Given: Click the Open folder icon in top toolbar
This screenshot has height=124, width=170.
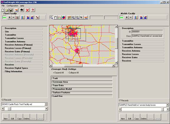Looking at the screenshot, I should [7, 10].
